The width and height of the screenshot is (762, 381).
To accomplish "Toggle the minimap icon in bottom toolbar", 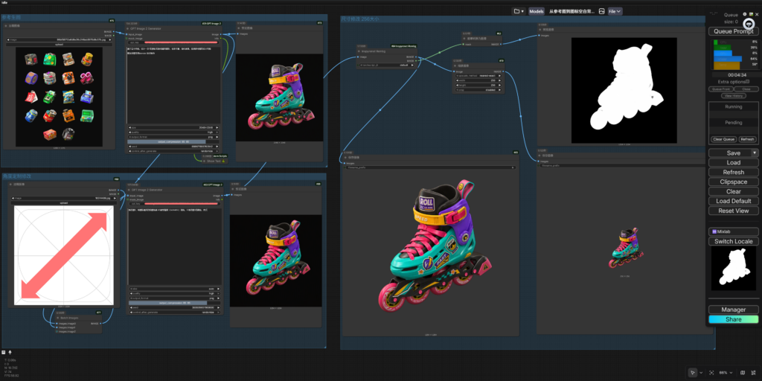I will (743, 373).
